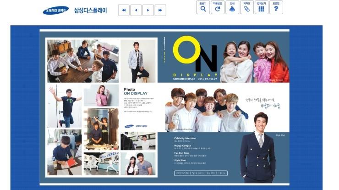Open the left page photo collage

point(101,107)
